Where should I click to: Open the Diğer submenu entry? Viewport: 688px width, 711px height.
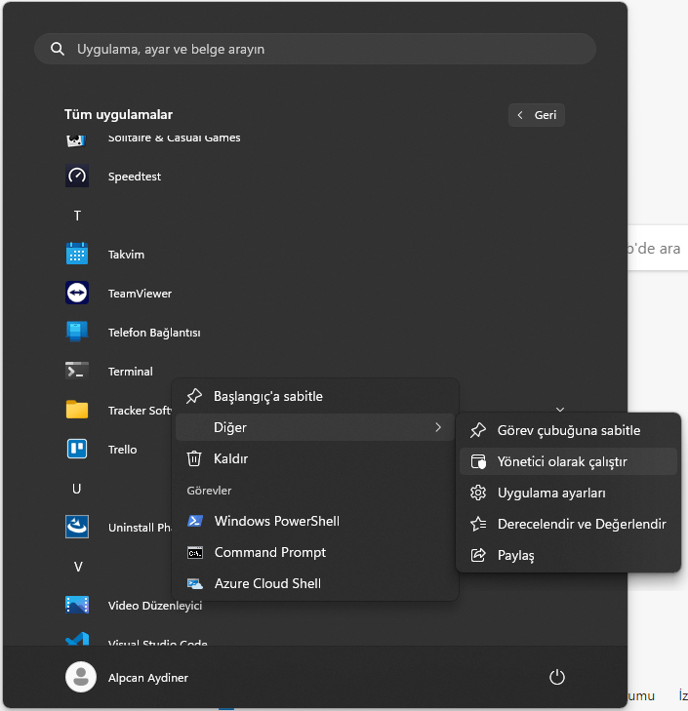tap(315, 427)
